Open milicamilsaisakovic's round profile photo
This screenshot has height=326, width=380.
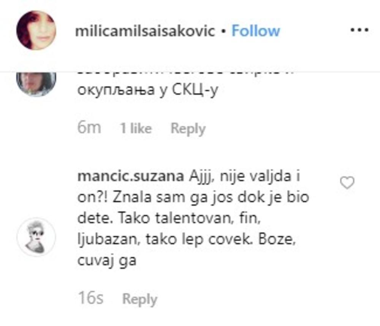click(36, 30)
